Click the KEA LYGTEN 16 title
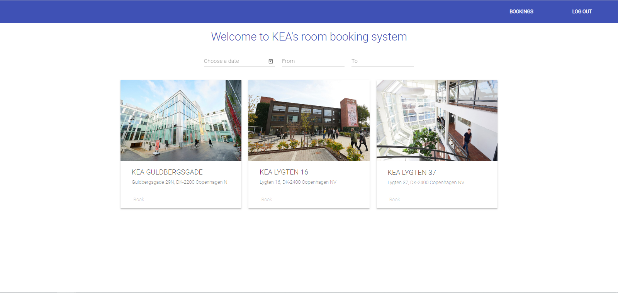Image resolution: width=618 pixels, height=293 pixels. (284, 172)
